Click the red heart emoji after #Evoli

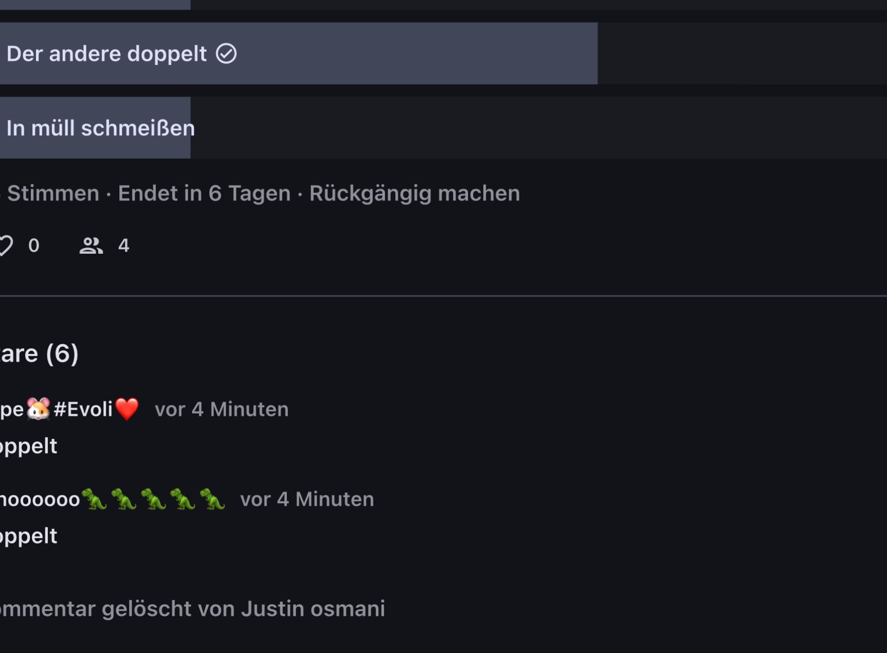point(127,409)
